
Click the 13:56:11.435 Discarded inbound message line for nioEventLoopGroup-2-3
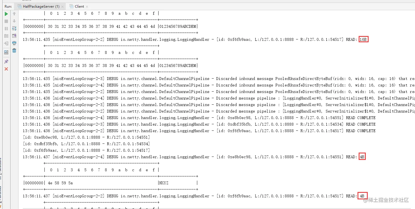219,79
